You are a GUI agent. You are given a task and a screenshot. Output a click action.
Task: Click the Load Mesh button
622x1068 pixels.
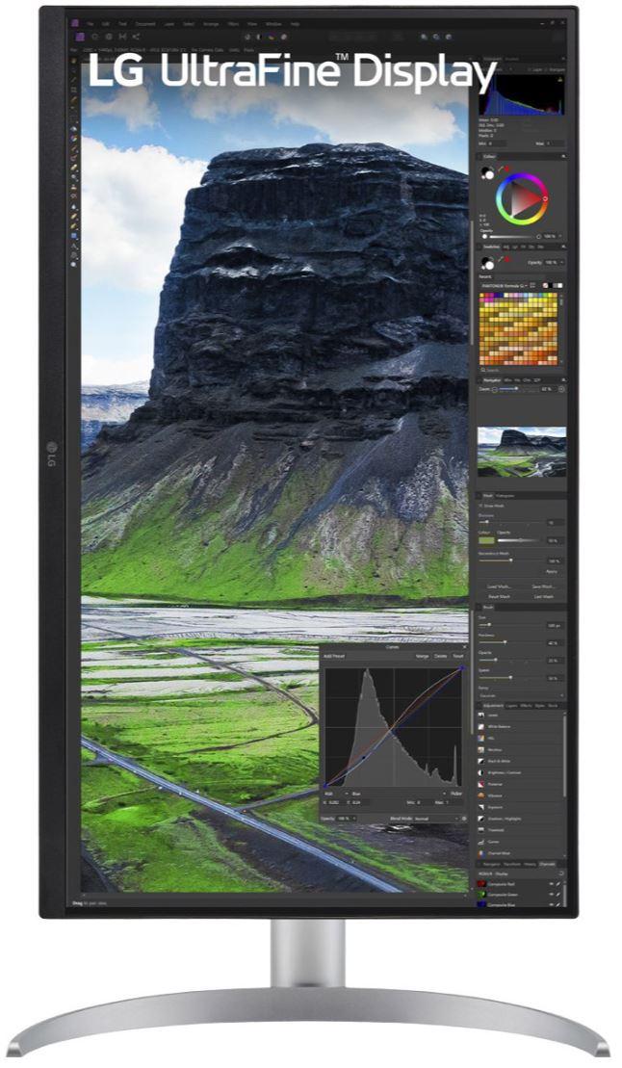tap(499, 586)
